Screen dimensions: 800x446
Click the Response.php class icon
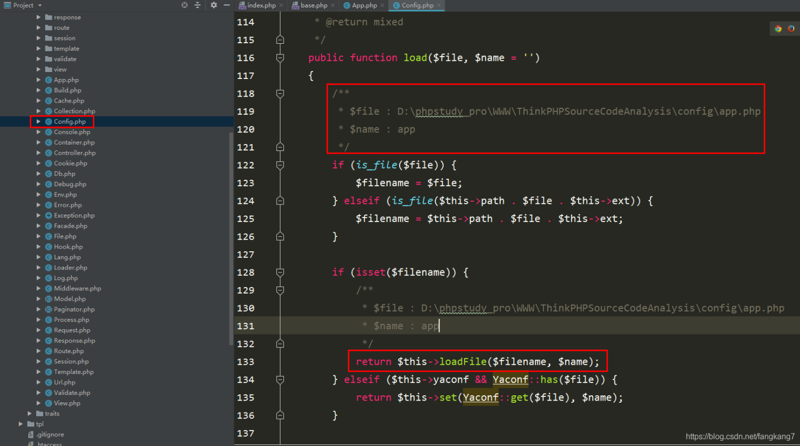[49, 340]
